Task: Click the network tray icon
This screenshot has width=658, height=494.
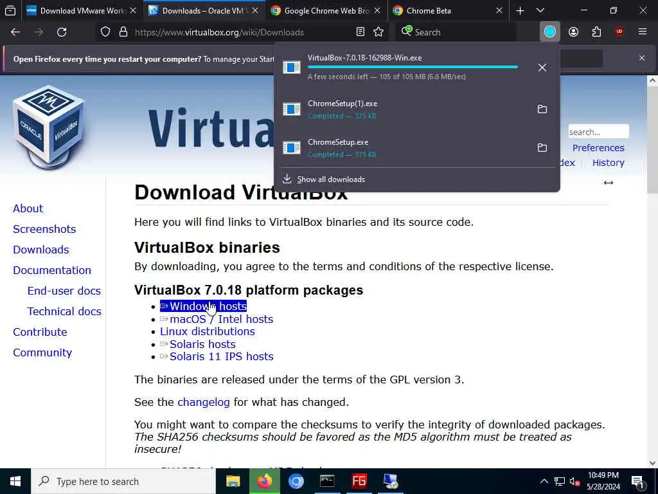Action: pyautogui.click(x=560, y=481)
